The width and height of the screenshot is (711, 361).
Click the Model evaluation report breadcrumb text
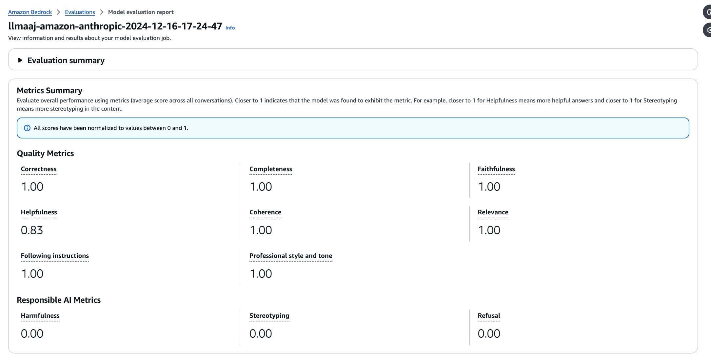(141, 12)
